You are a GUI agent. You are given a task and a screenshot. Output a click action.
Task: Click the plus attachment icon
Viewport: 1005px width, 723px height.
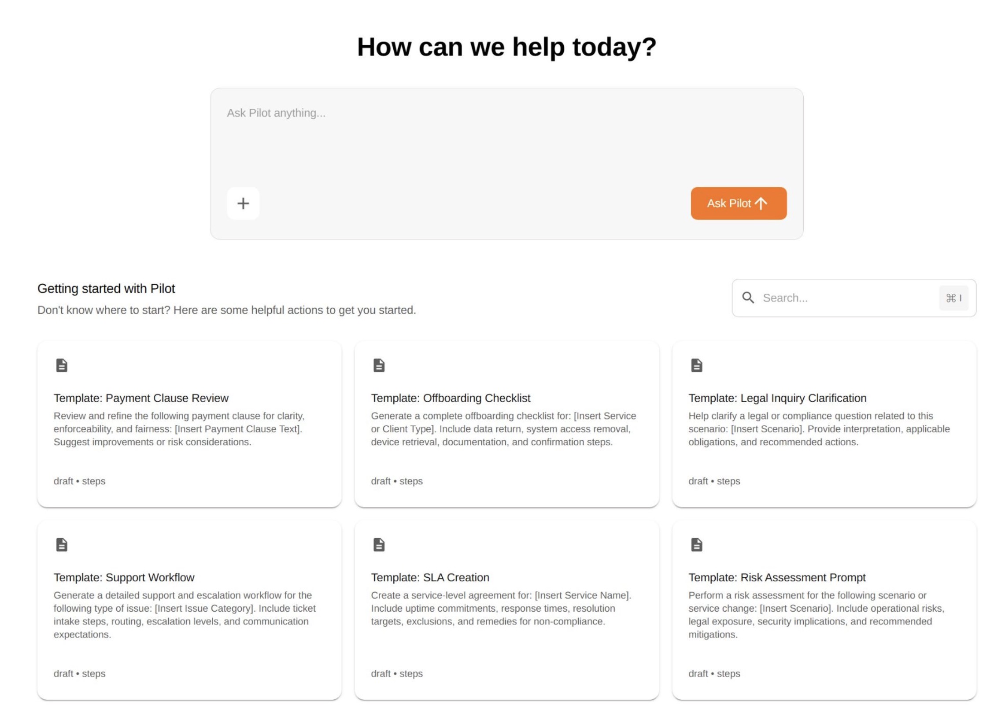coord(243,203)
